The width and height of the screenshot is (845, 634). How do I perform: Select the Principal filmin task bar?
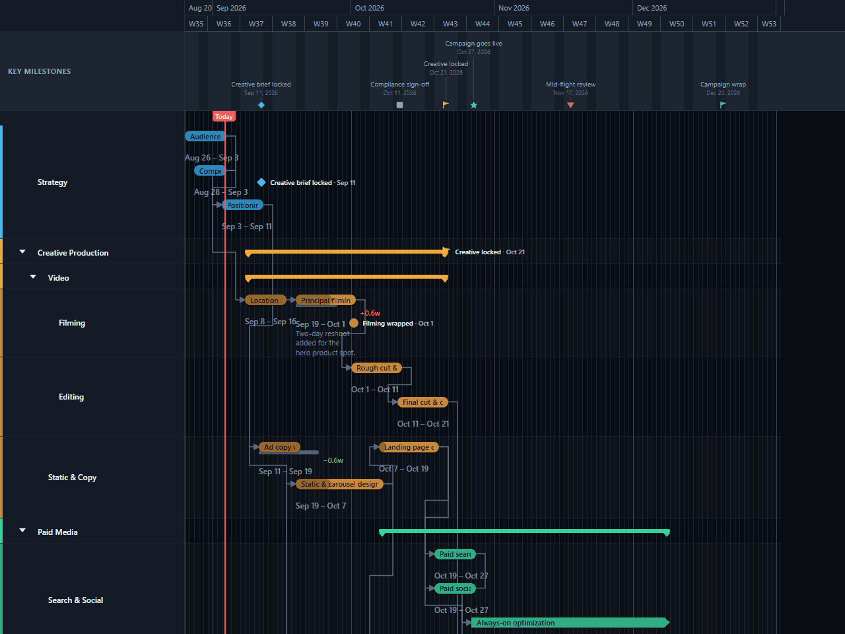click(325, 300)
